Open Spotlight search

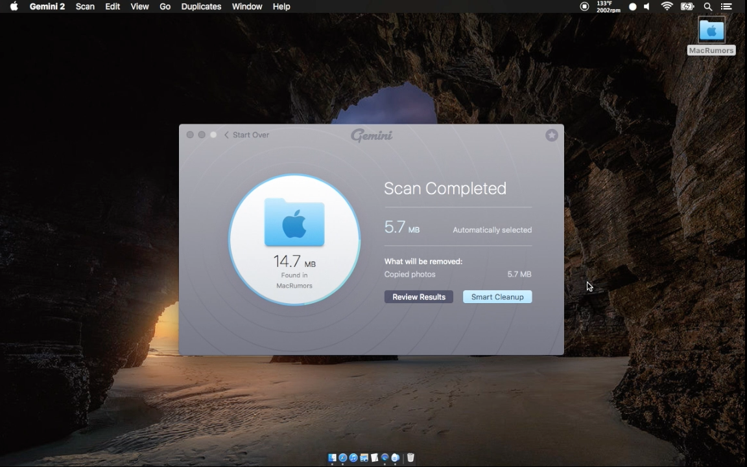pos(708,6)
